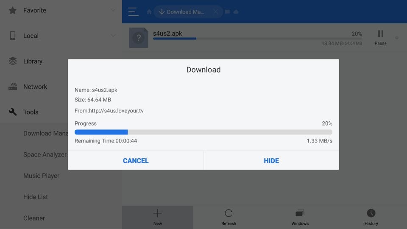
Task: Click the History clock icon
Action: (x=371, y=213)
